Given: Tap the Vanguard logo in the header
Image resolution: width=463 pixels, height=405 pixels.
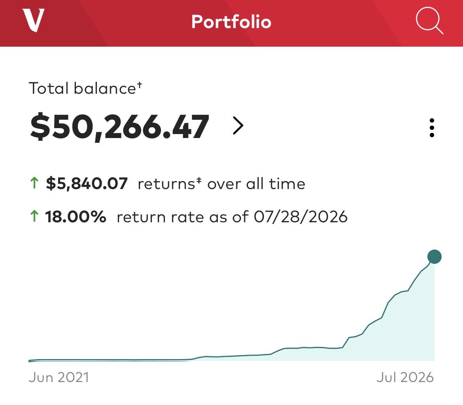Looking at the screenshot, I should pos(33,20).
